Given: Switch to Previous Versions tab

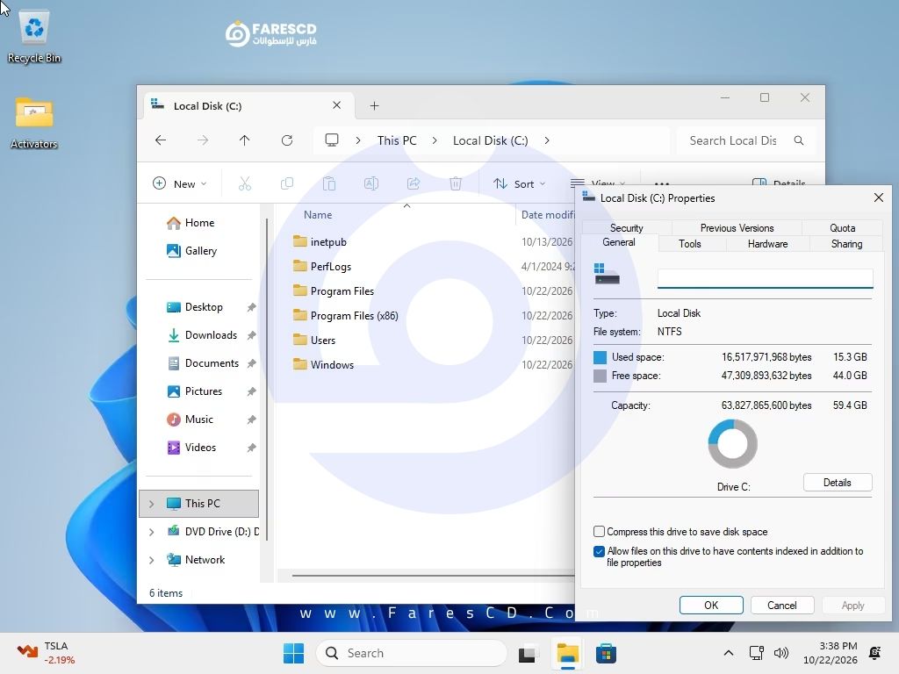Looking at the screenshot, I should [x=737, y=227].
